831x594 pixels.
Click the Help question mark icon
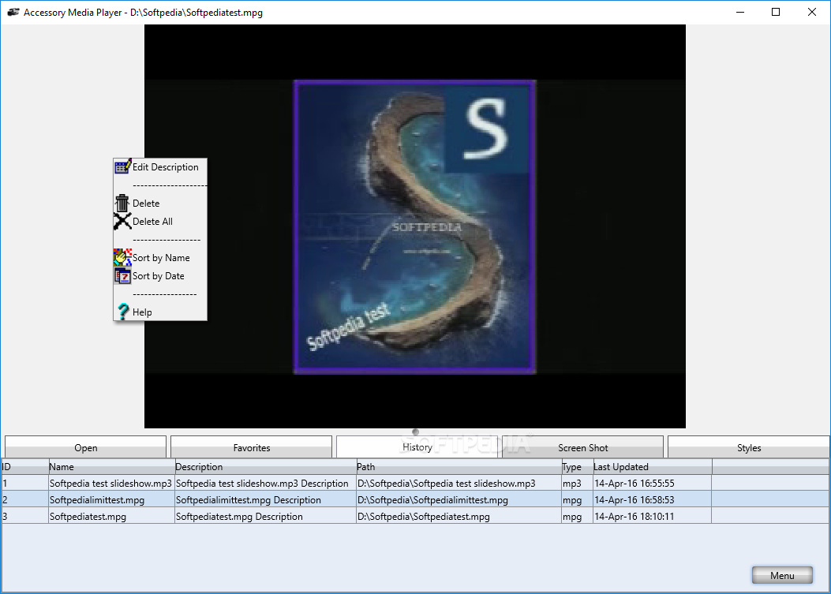point(123,312)
